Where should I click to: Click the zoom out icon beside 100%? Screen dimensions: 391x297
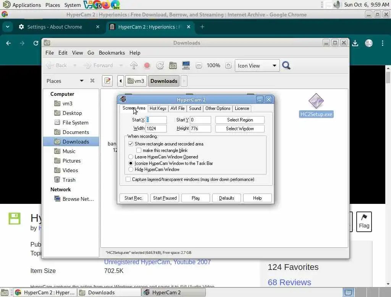pyautogui.click(x=199, y=66)
